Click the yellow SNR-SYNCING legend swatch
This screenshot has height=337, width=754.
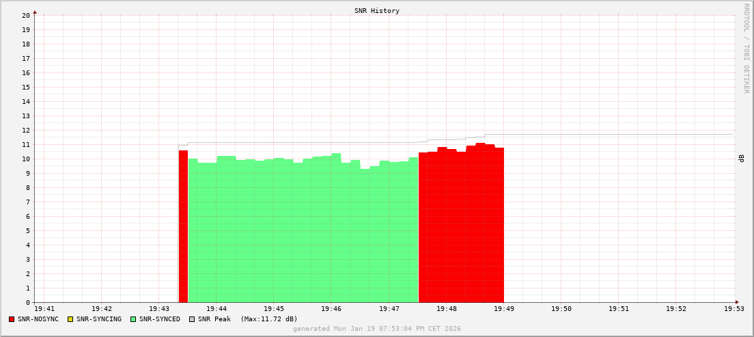pos(70,319)
